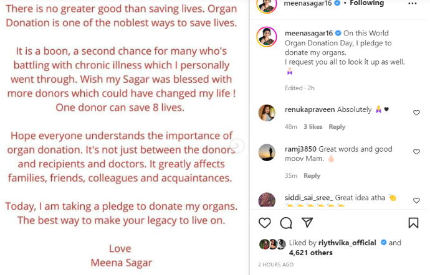View the 3 likes on renukapraveen's comment

click(x=313, y=127)
